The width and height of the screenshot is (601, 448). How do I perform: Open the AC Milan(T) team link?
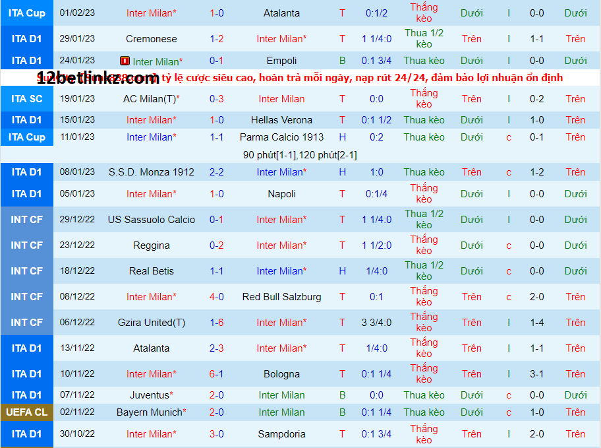click(151, 99)
